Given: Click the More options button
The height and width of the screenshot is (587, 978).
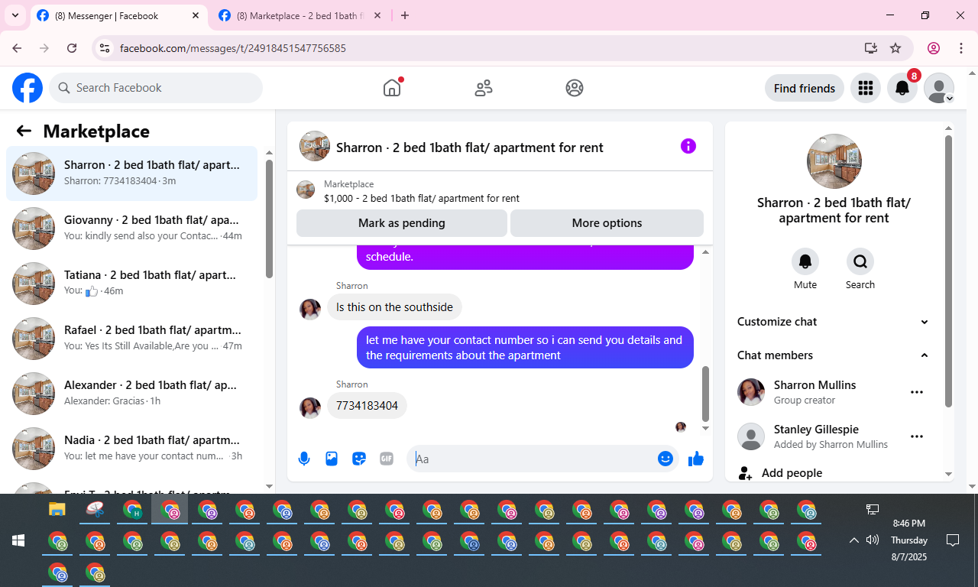Looking at the screenshot, I should click(607, 223).
